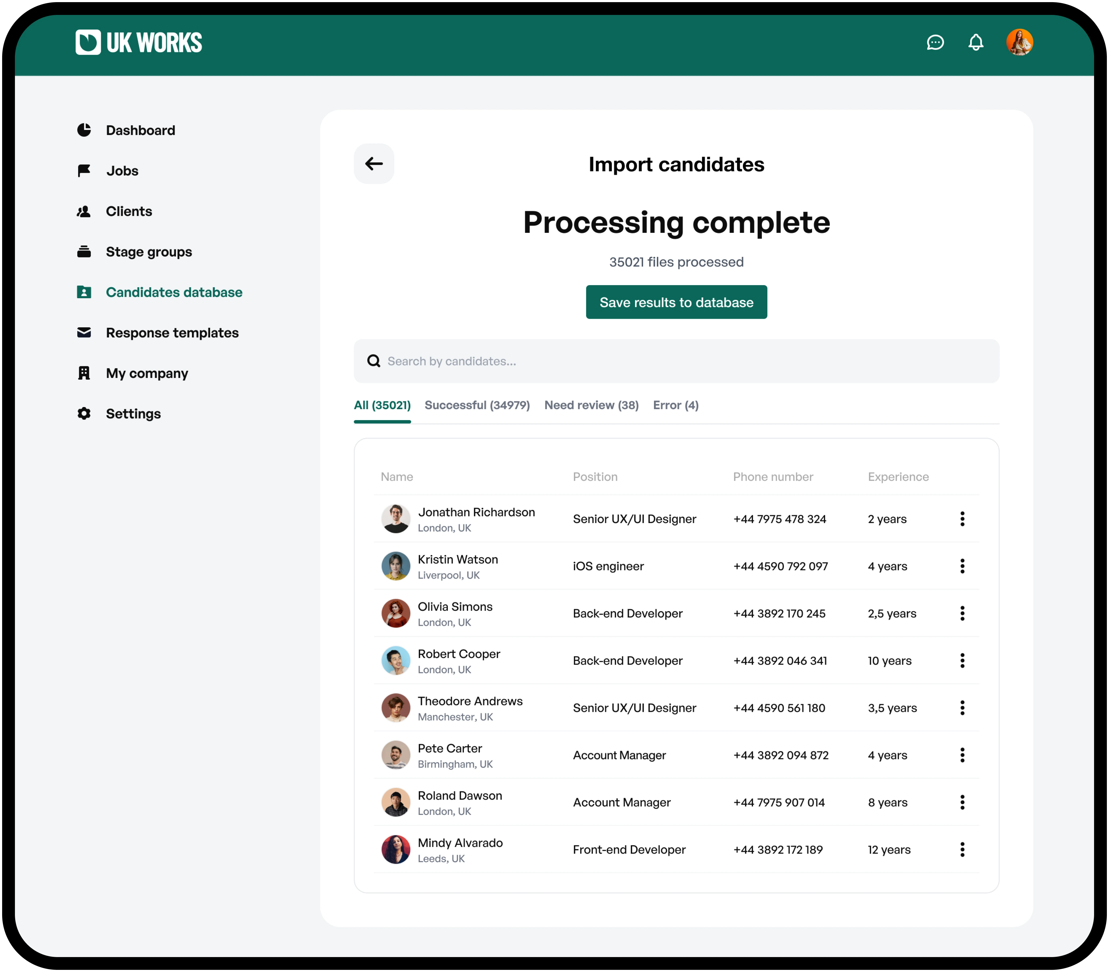The image size is (1109, 972).
Task: Open more options for Roland Dawson
Action: [962, 802]
